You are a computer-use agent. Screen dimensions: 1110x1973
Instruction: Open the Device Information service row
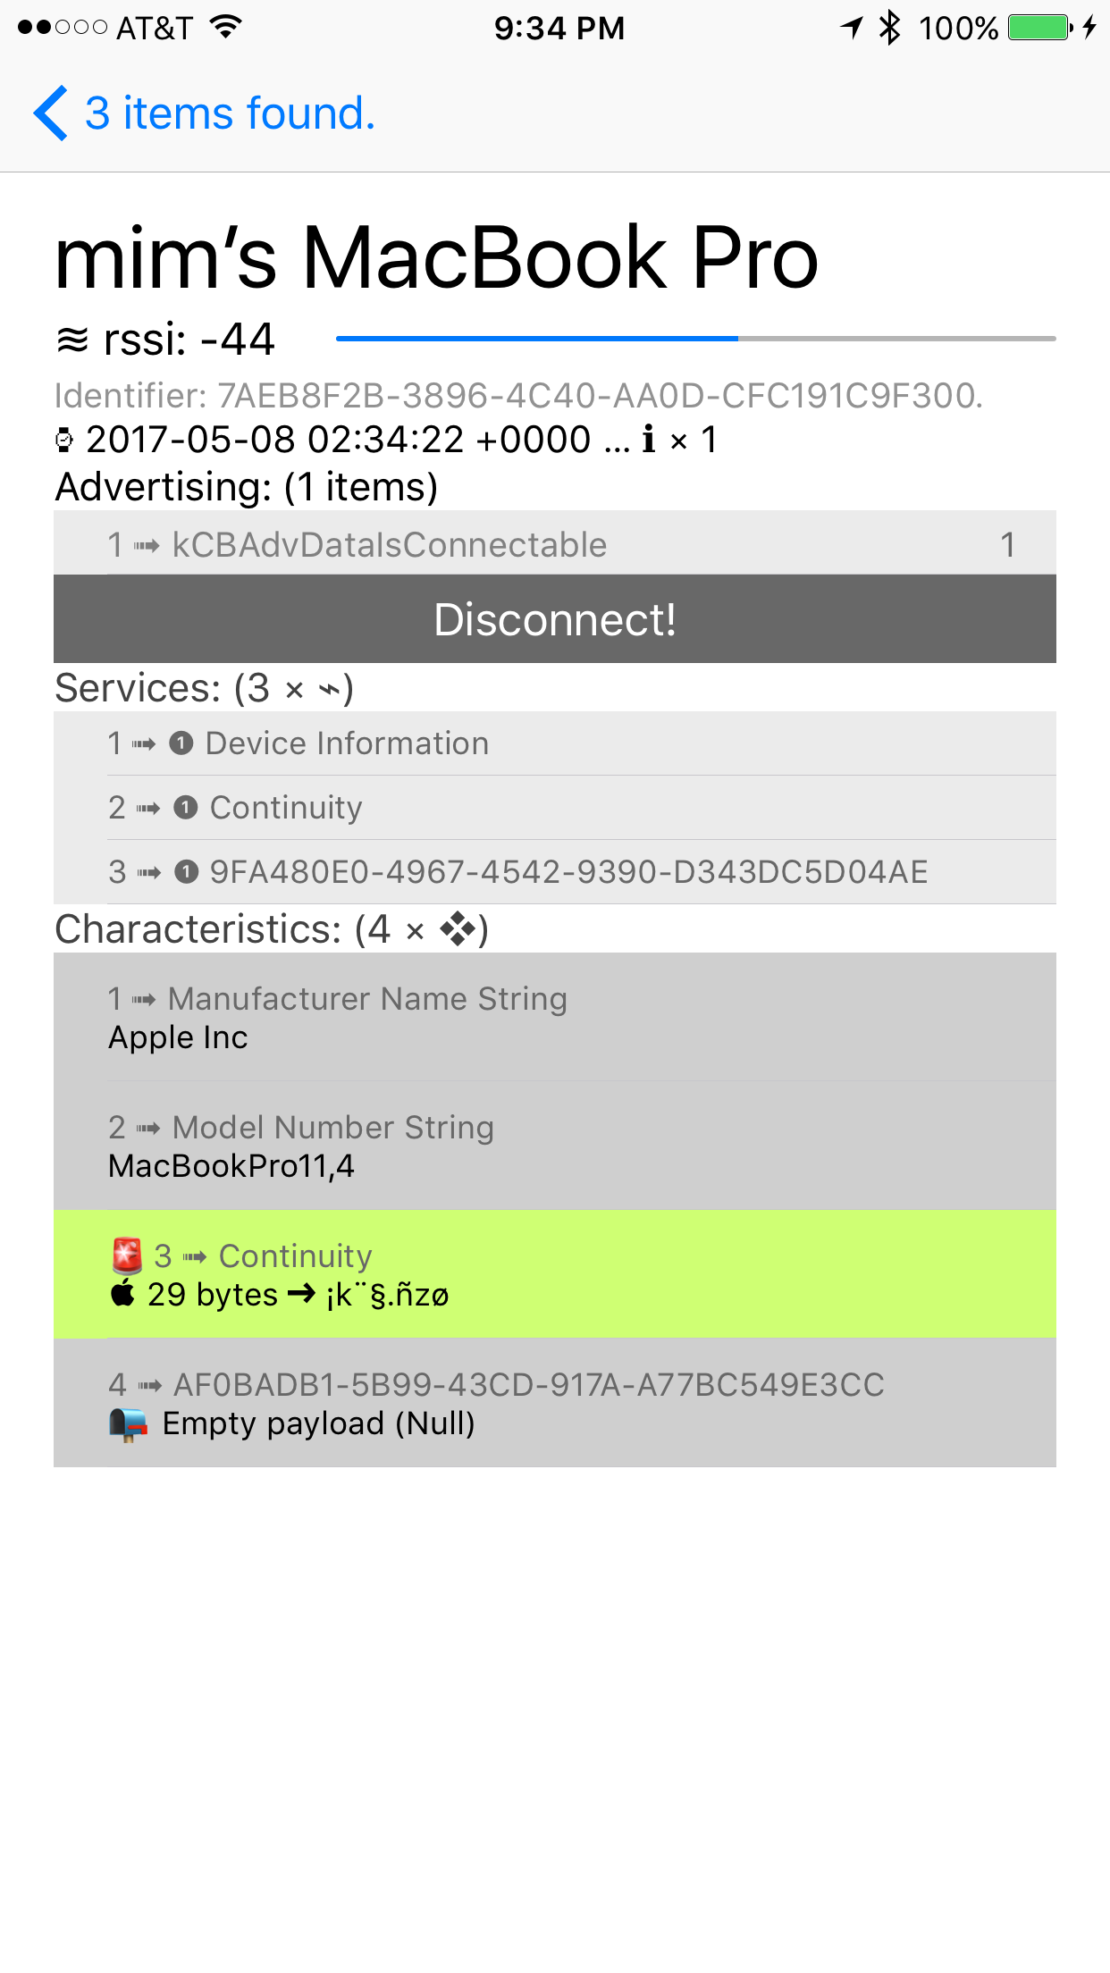tap(554, 743)
